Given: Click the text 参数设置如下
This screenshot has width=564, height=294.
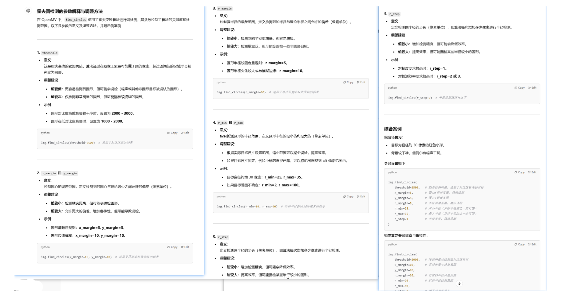Looking at the screenshot, I should [x=395, y=164].
